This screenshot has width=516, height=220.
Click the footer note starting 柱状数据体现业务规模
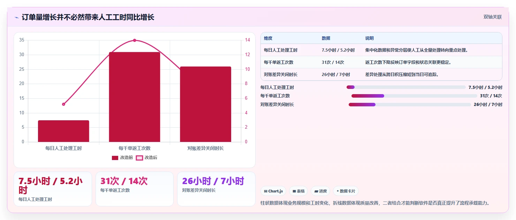point(375,203)
